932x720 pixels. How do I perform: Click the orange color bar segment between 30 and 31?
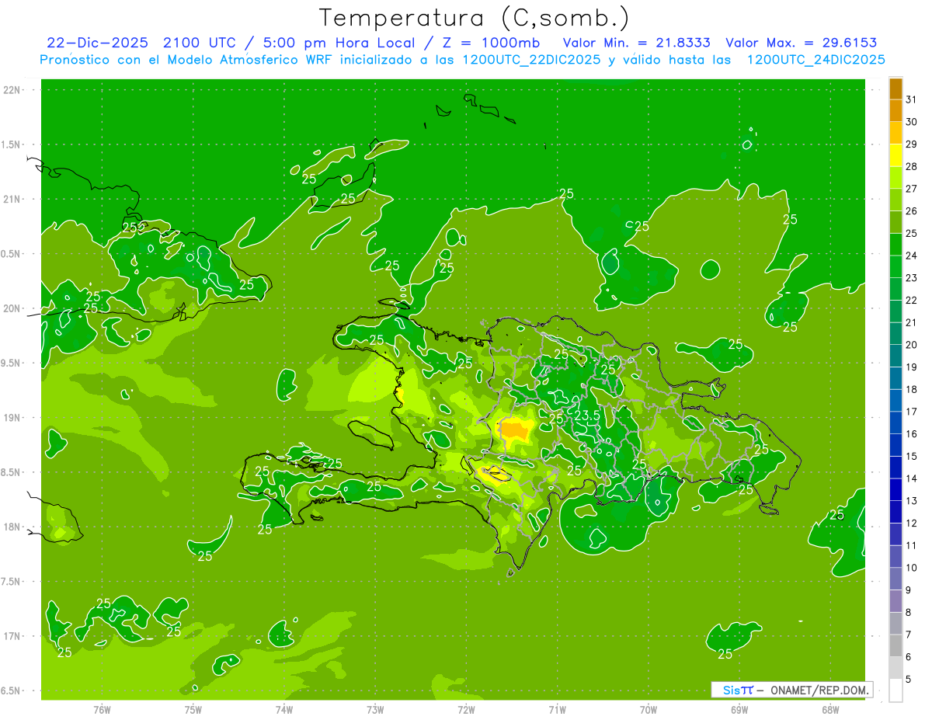click(x=895, y=110)
